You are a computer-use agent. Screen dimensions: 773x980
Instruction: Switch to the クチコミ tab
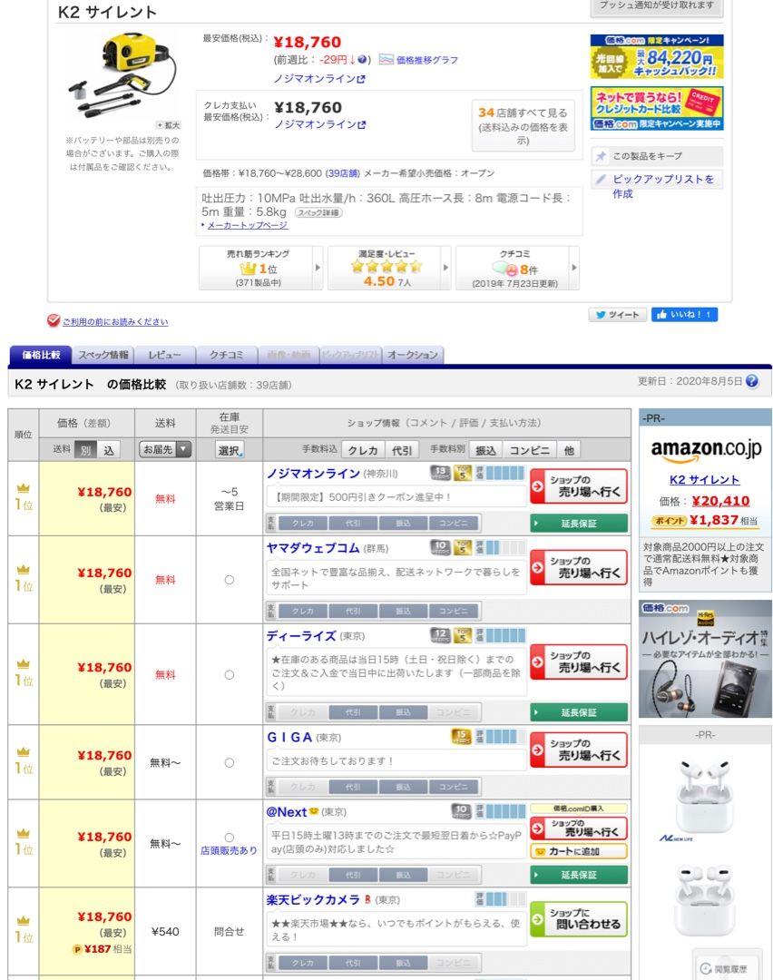pos(227,355)
